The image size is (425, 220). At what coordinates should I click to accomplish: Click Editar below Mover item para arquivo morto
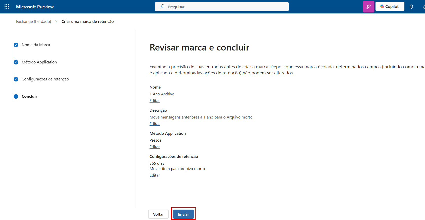click(x=155, y=175)
